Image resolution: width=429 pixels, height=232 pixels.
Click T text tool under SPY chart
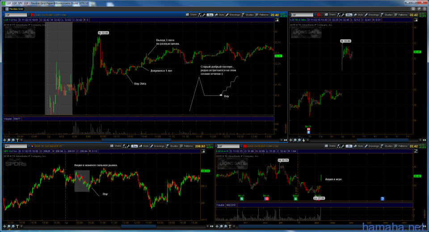tap(17, 226)
